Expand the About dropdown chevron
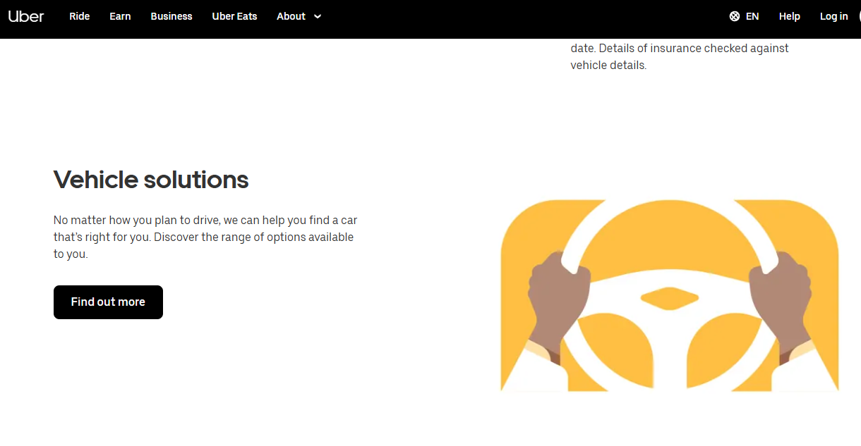Image resolution: width=861 pixels, height=446 pixels. [x=318, y=16]
